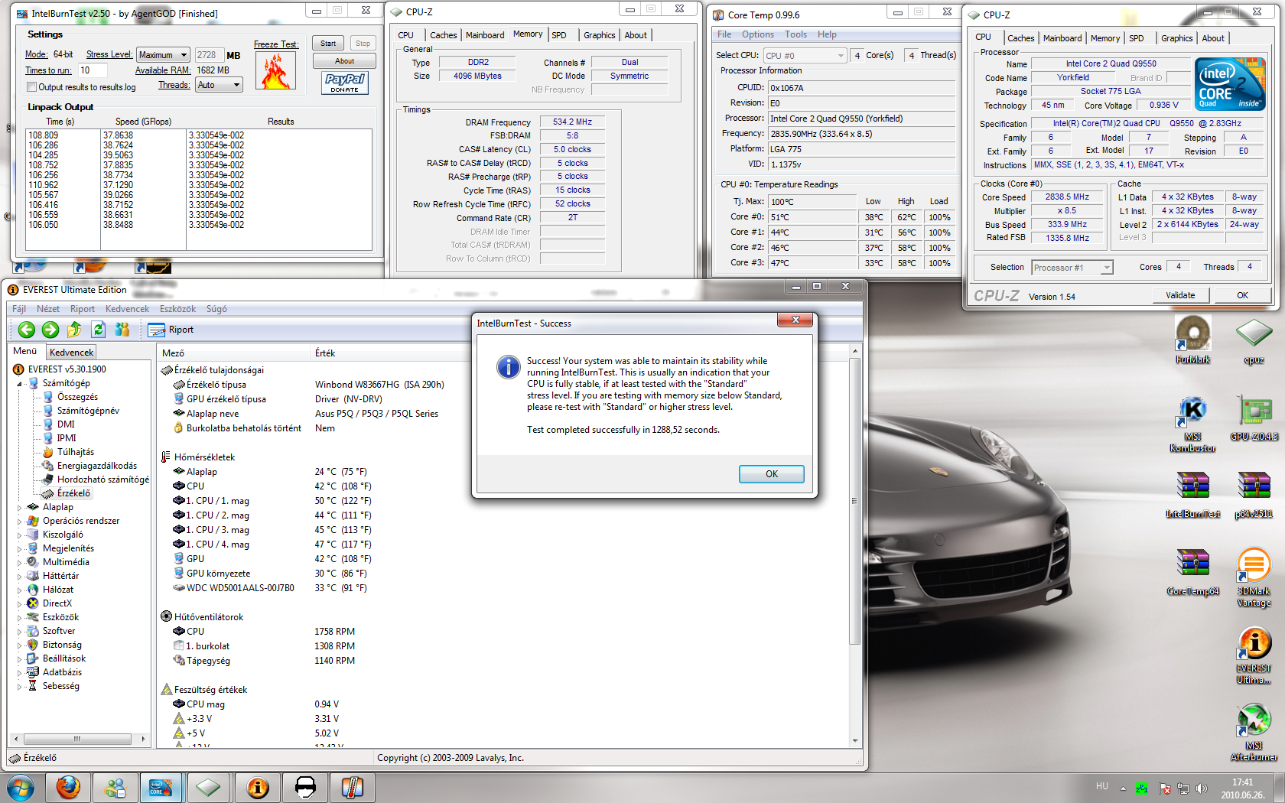The height and width of the screenshot is (803, 1285).
Task: Expand the Megjelenítés tree node
Action: click(x=20, y=548)
